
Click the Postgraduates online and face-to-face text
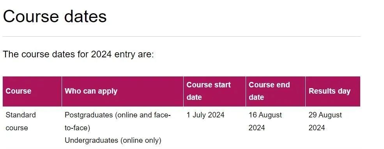click(118, 121)
